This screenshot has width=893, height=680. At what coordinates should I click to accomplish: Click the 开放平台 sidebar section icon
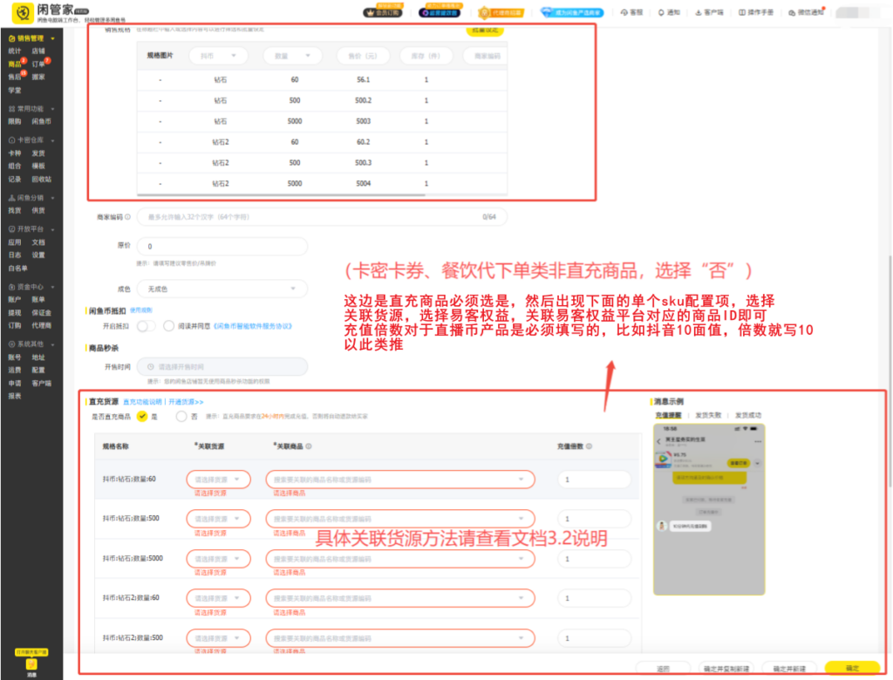pyautogui.click(x=12, y=229)
